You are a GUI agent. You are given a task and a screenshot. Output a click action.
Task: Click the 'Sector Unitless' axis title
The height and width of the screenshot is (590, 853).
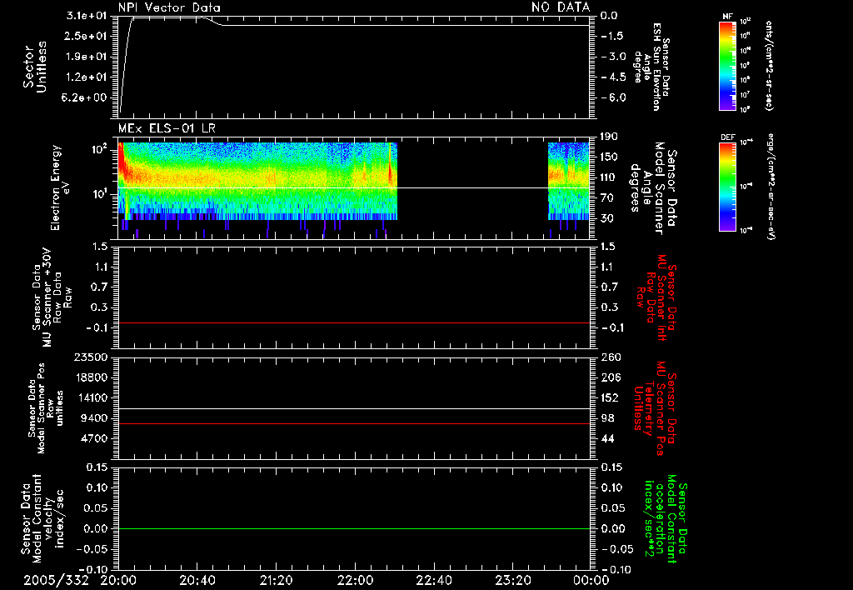(x=35, y=67)
